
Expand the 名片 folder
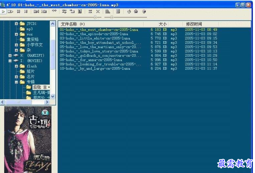[x=16, y=77]
